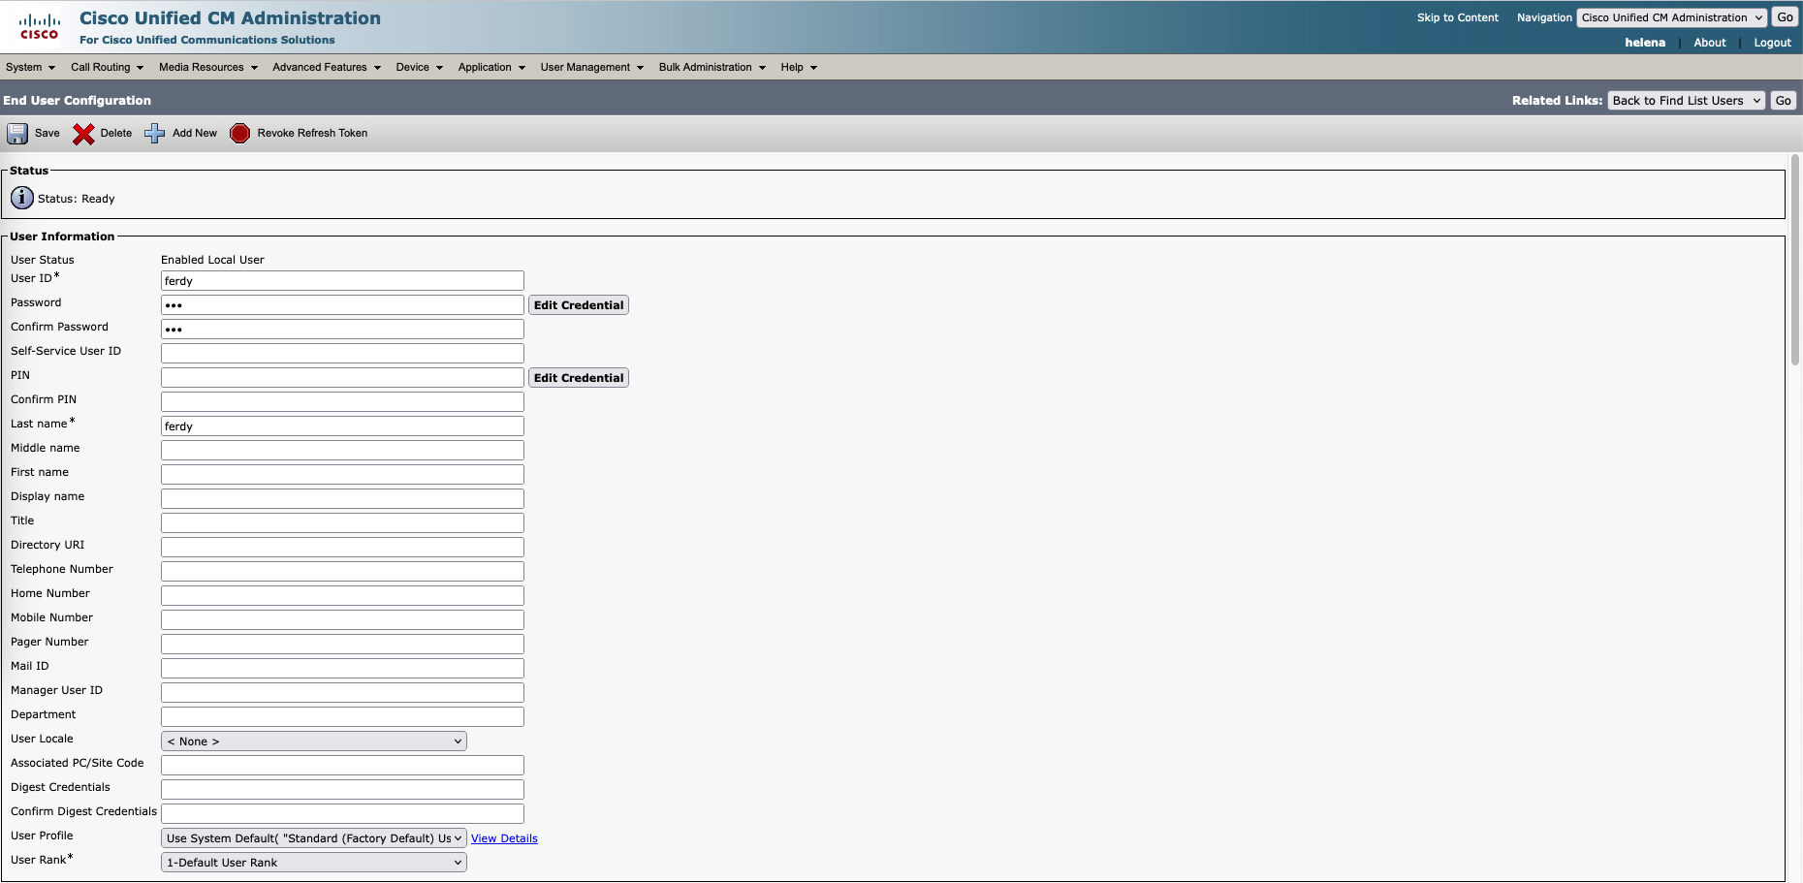Click the Logout link

click(x=1772, y=43)
